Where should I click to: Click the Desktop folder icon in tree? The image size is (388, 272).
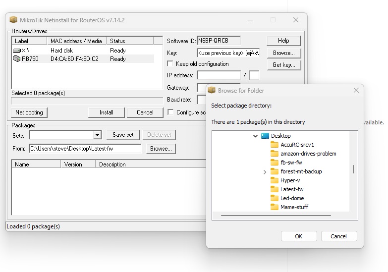(265, 136)
